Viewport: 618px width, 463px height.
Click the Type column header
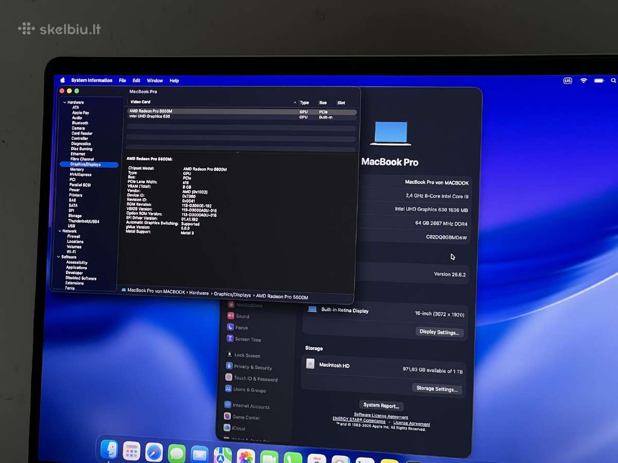pos(304,103)
